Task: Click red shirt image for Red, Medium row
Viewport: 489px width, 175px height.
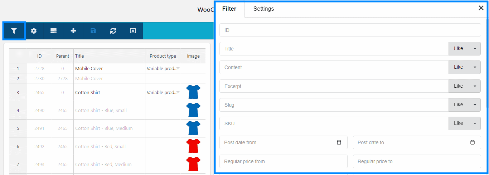Action: point(193,164)
